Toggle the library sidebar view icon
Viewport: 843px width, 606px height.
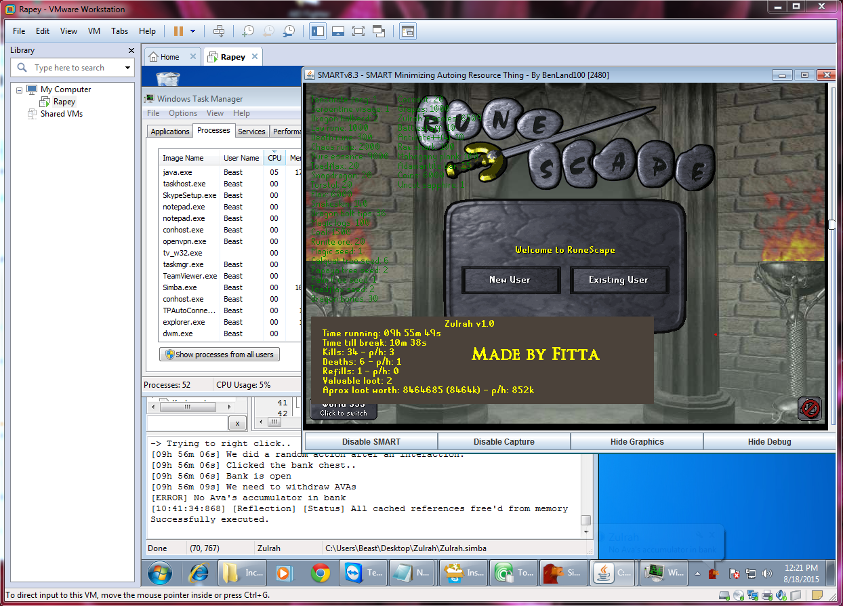[x=316, y=31]
